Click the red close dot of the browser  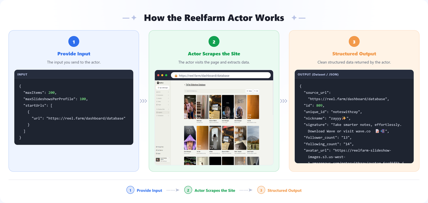[157, 75]
